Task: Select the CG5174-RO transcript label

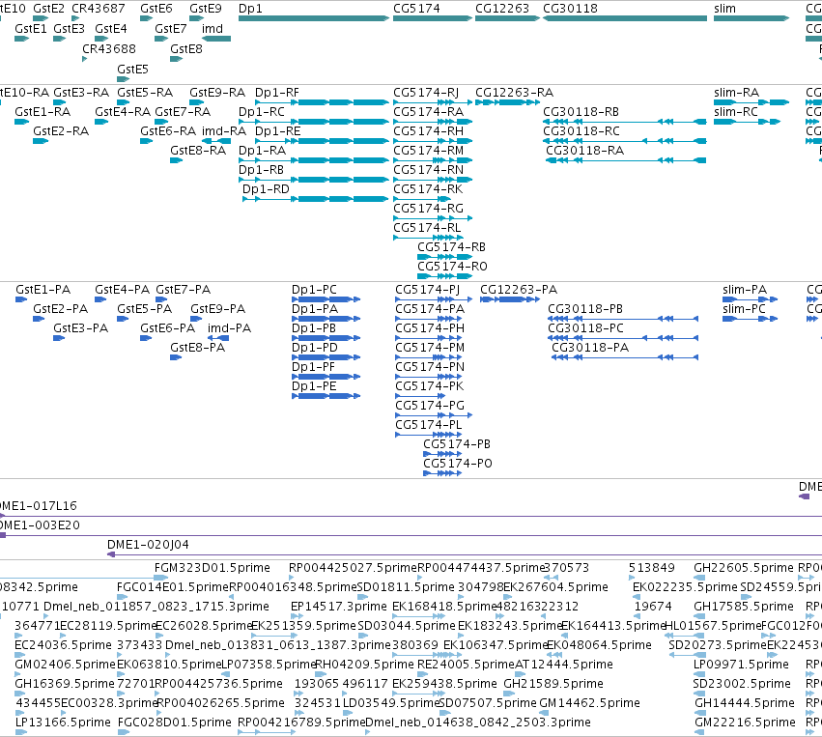Action: [x=452, y=267]
